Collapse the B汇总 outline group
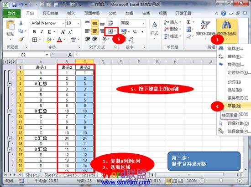 tap(10, 111)
